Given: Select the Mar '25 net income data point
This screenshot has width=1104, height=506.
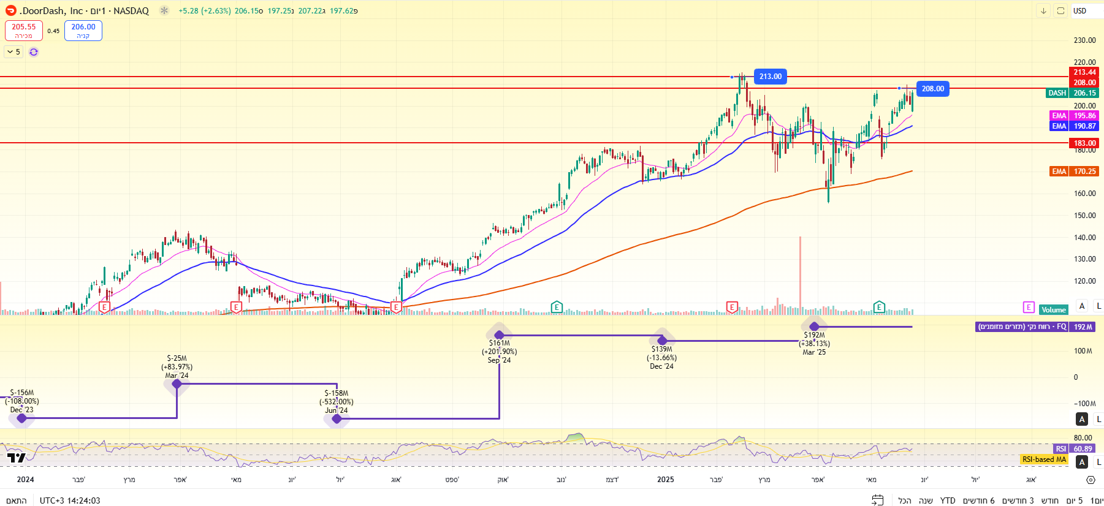Looking at the screenshot, I should coord(814,327).
